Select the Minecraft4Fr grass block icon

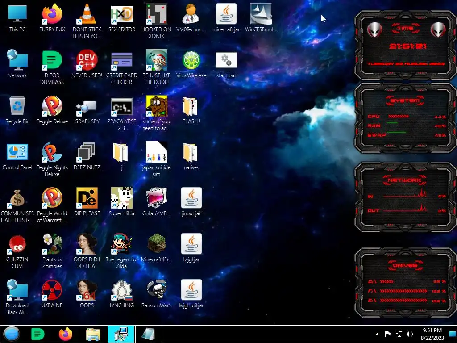[156, 248]
